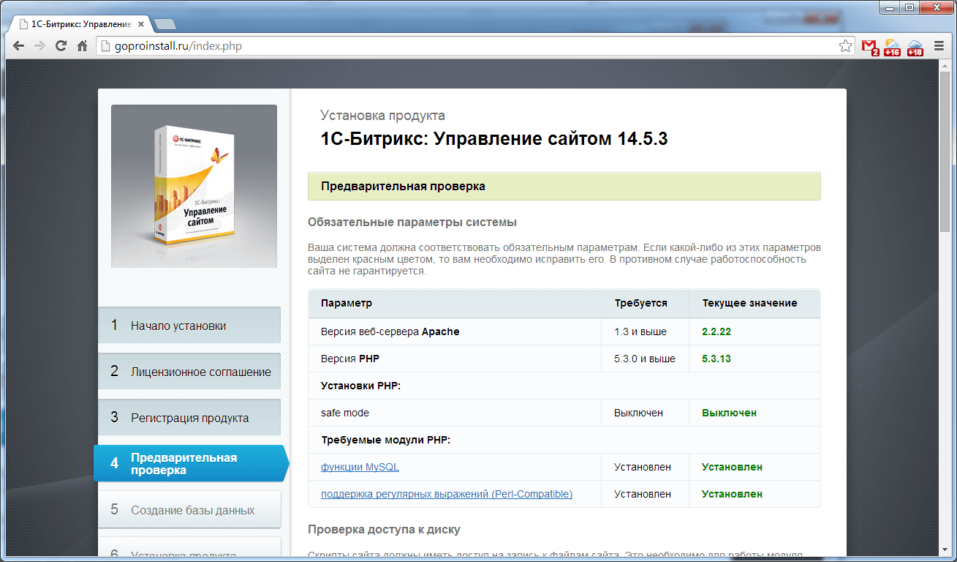The height and width of the screenshot is (562, 957).
Task: Click the safe mode parameter cell
Action: click(455, 413)
